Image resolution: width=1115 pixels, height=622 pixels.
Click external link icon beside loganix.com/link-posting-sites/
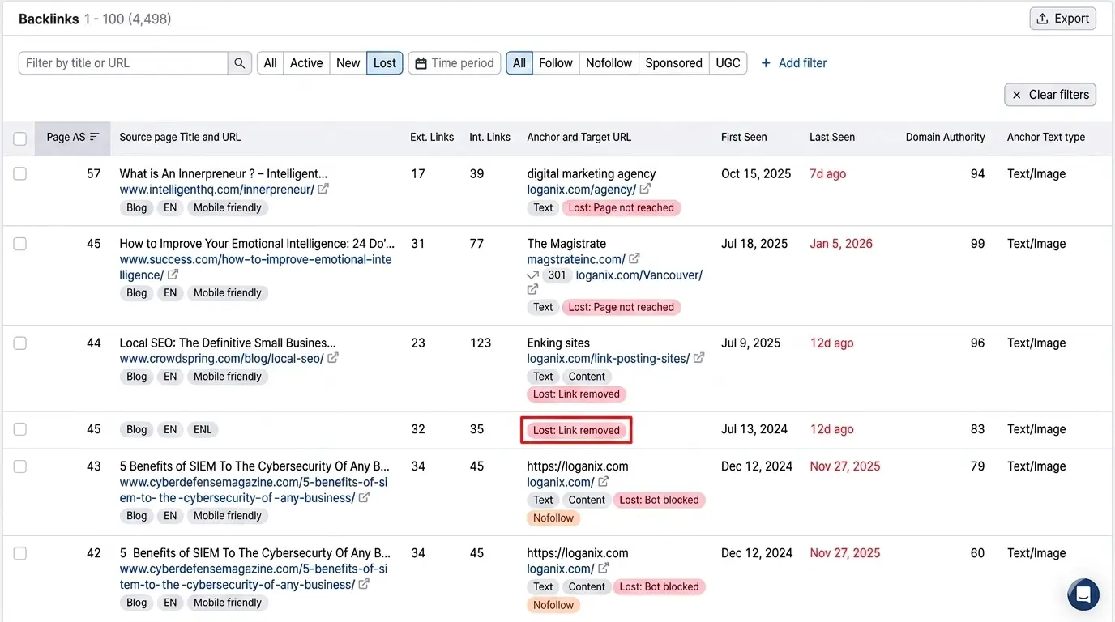point(699,358)
